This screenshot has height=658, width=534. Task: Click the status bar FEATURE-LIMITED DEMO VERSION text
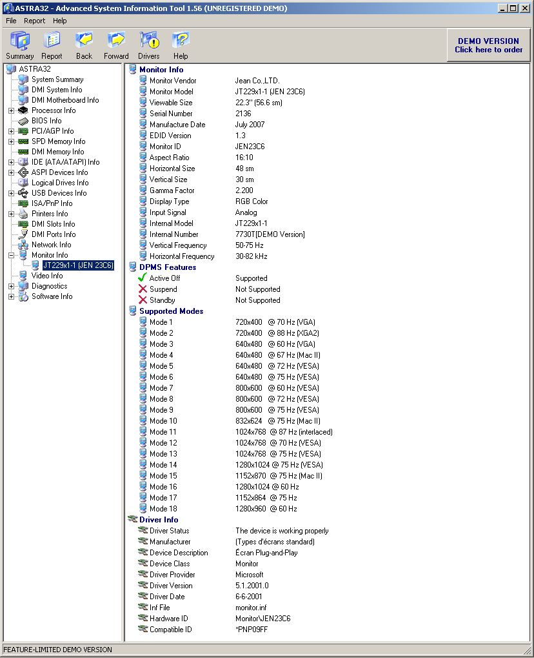point(57,650)
